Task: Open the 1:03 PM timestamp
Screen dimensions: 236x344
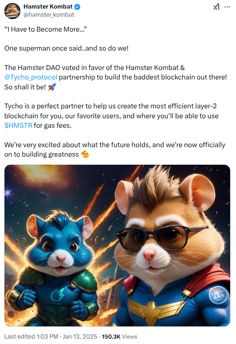Action: [47, 336]
